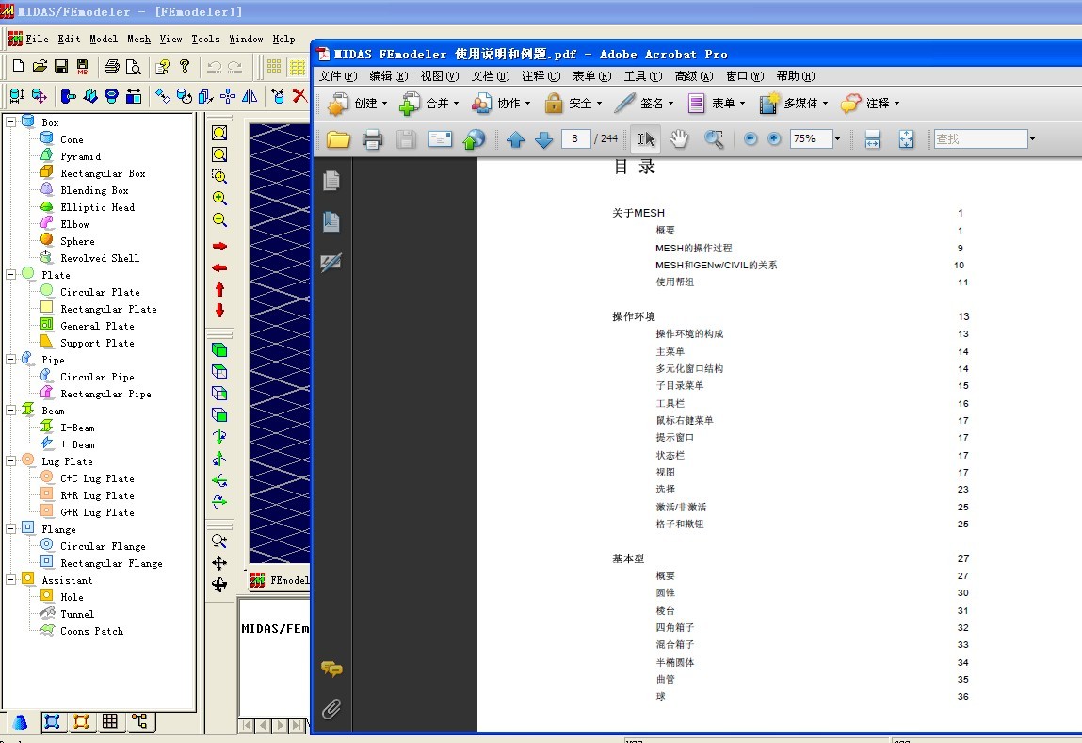The width and height of the screenshot is (1082, 743).
Task: Select the Hand tool in Acrobat
Action: (x=680, y=139)
